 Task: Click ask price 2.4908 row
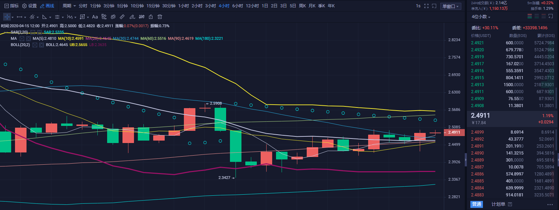tap(513, 106)
